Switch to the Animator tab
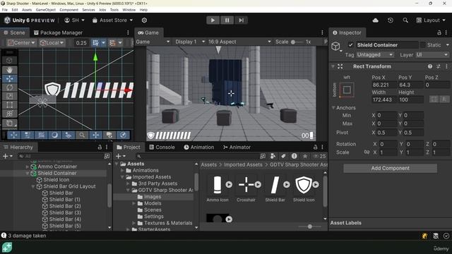Image resolution: width=452 pixels, height=254 pixels. pyautogui.click(x=237, y=147)
